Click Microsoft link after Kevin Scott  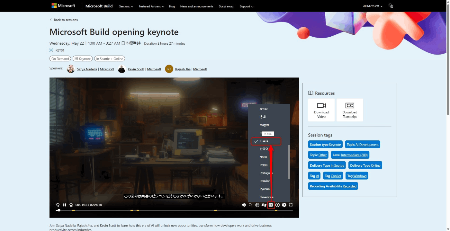point(154,69)
